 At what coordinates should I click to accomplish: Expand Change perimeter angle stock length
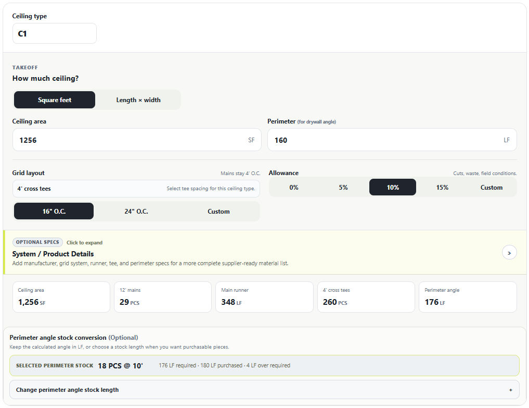(264, 390)
